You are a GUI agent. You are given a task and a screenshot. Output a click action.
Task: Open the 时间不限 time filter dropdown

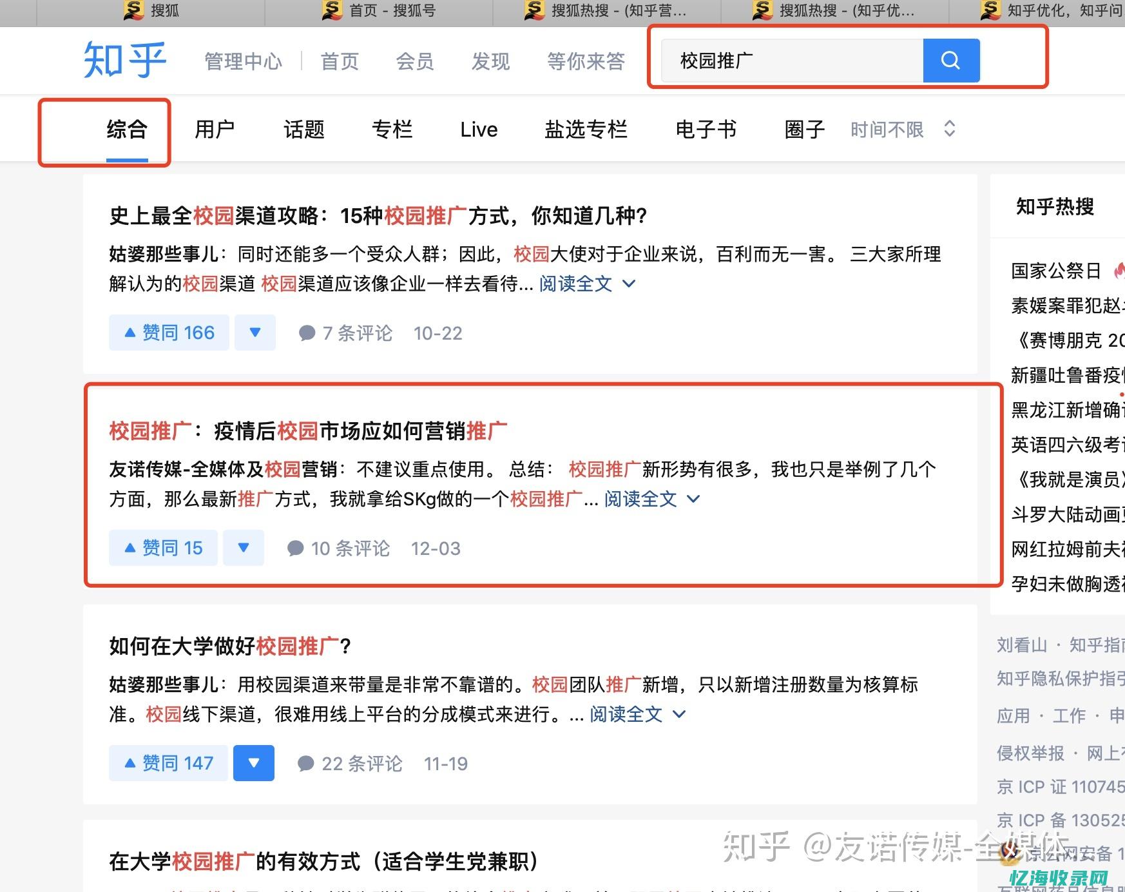[x=901, y=130]
